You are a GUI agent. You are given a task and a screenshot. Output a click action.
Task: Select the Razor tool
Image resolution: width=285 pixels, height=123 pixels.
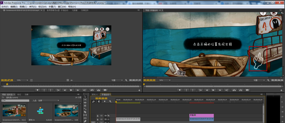85,112
